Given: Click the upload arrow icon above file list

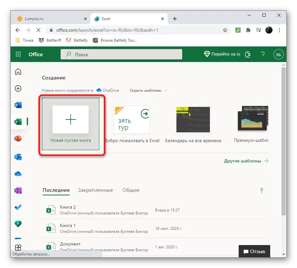Looking at the screenshot, I should tap(262, 191).
